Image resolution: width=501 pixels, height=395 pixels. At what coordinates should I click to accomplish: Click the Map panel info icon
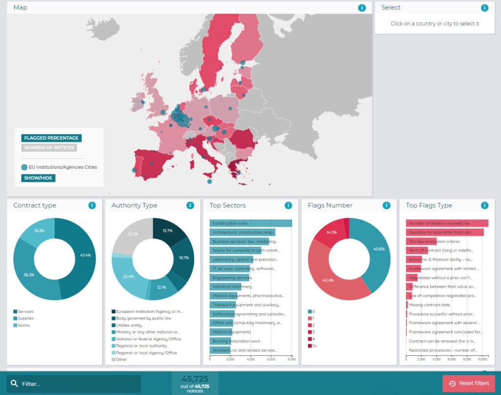pos(362,8)
